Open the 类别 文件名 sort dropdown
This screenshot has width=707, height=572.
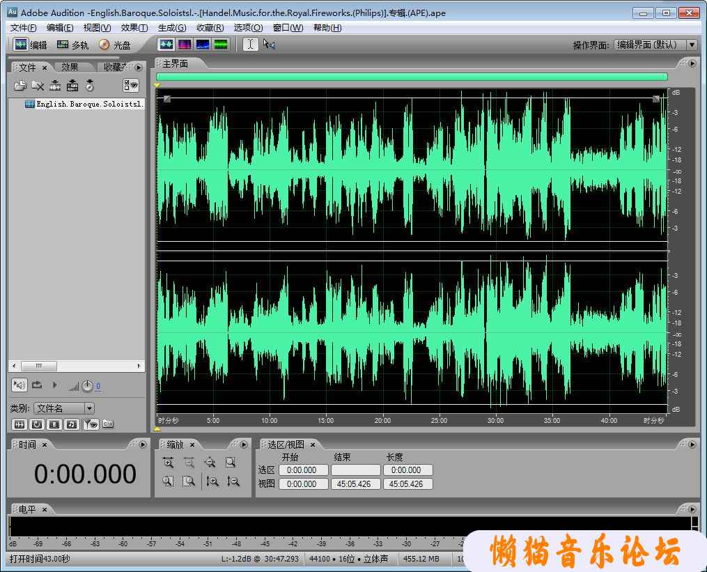64,408
